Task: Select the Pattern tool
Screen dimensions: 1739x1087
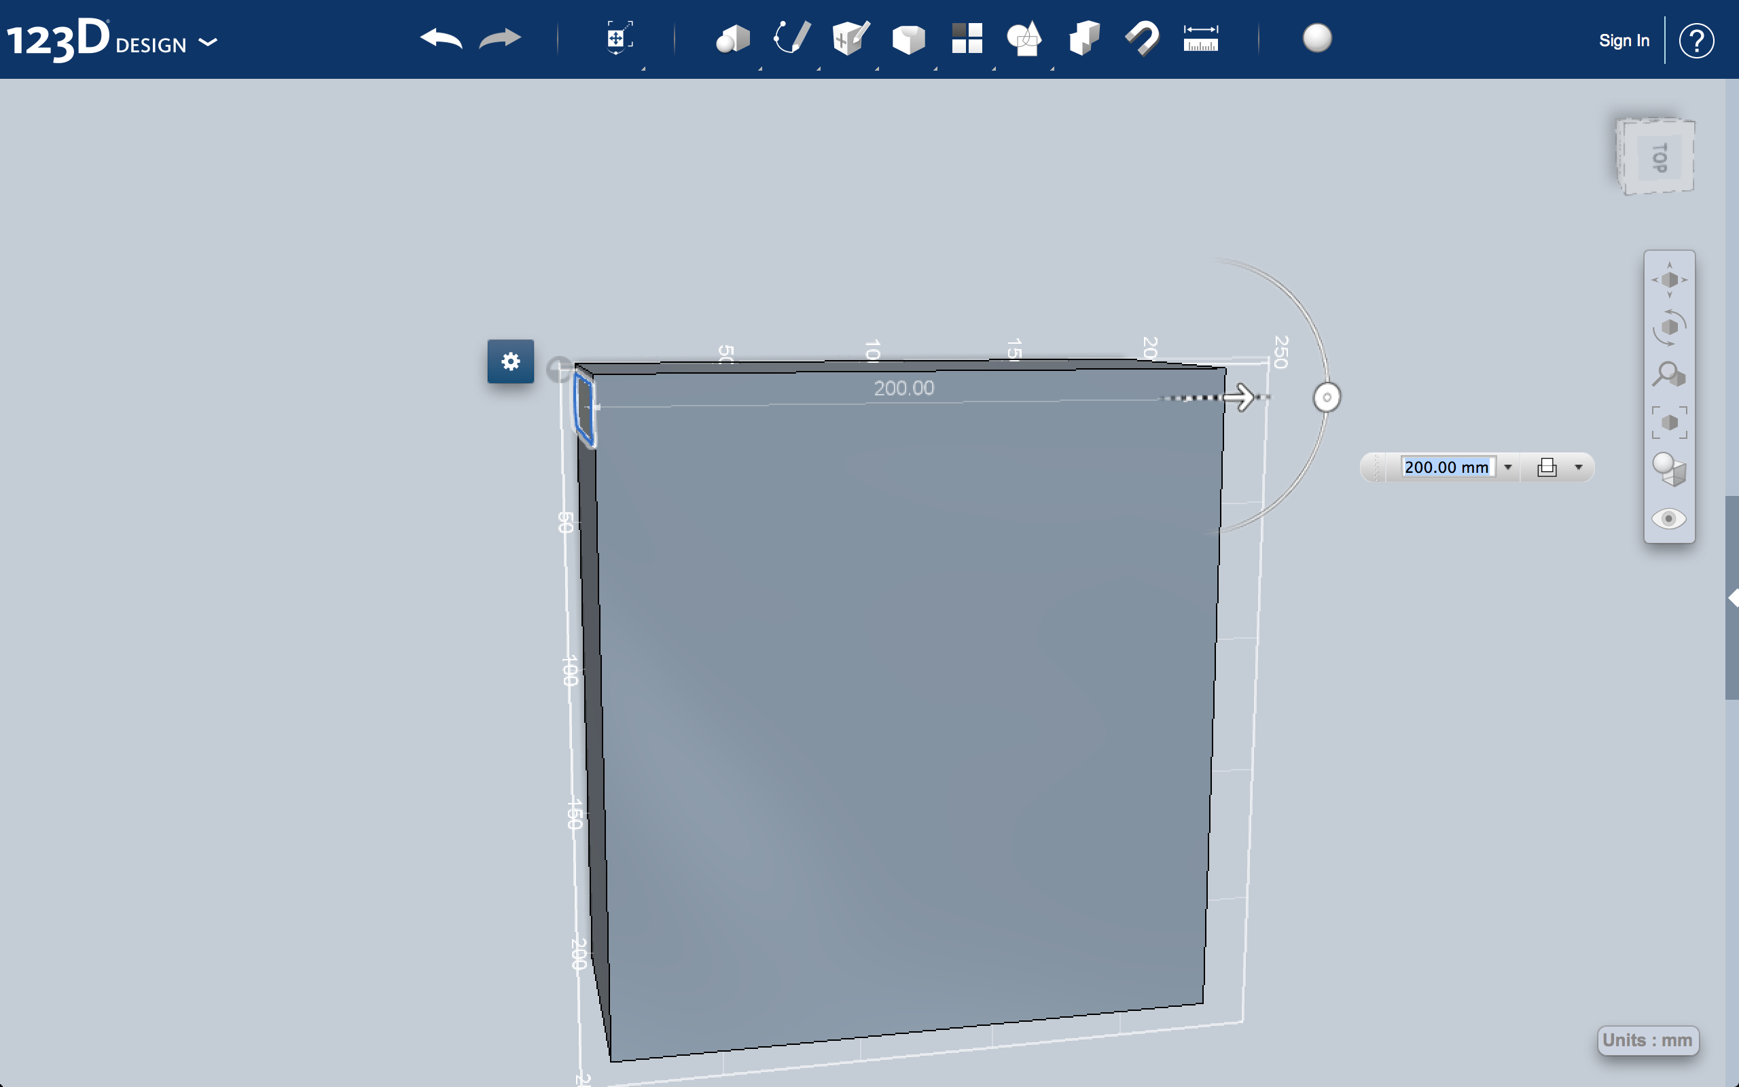Action: coord(967,39)
